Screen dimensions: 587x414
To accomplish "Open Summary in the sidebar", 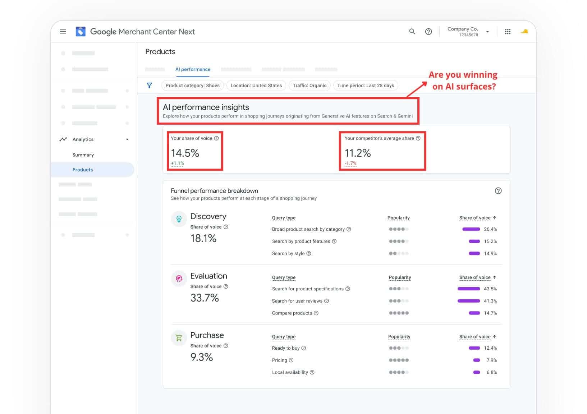I will tap(83, 155).
